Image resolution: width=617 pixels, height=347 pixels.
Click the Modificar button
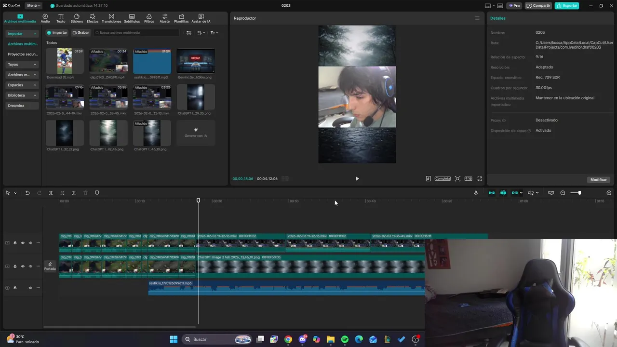[x=599, y=180]
